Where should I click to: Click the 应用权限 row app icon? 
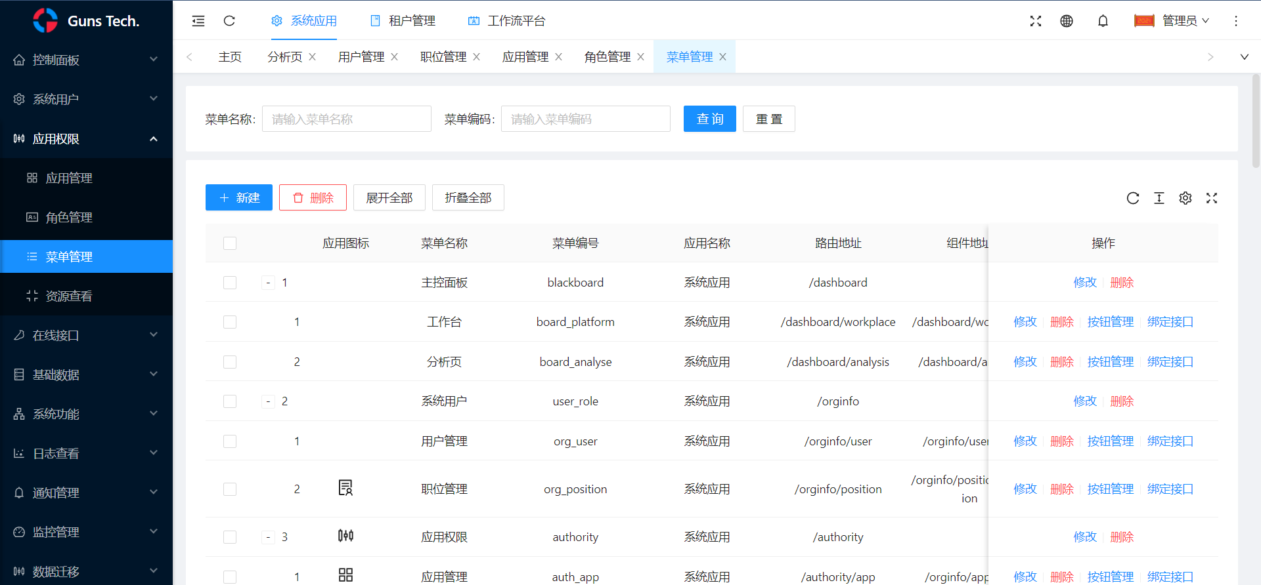pos(345,536)
